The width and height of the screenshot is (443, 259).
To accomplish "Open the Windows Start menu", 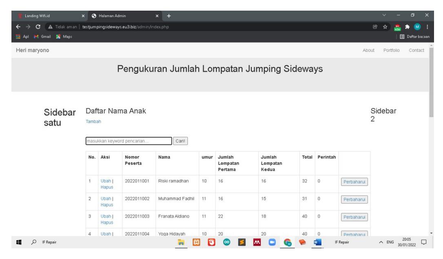I will (19, 242).
